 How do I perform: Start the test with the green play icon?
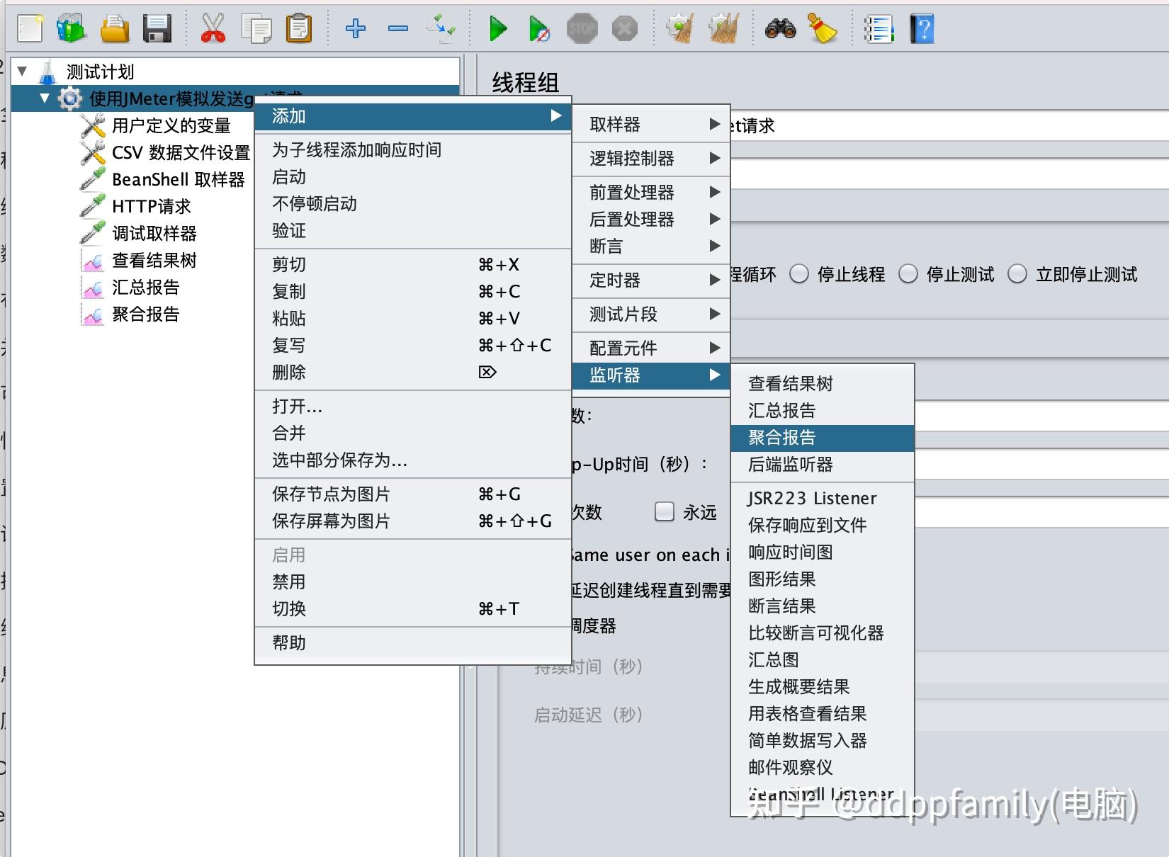(x=498, y=28)
